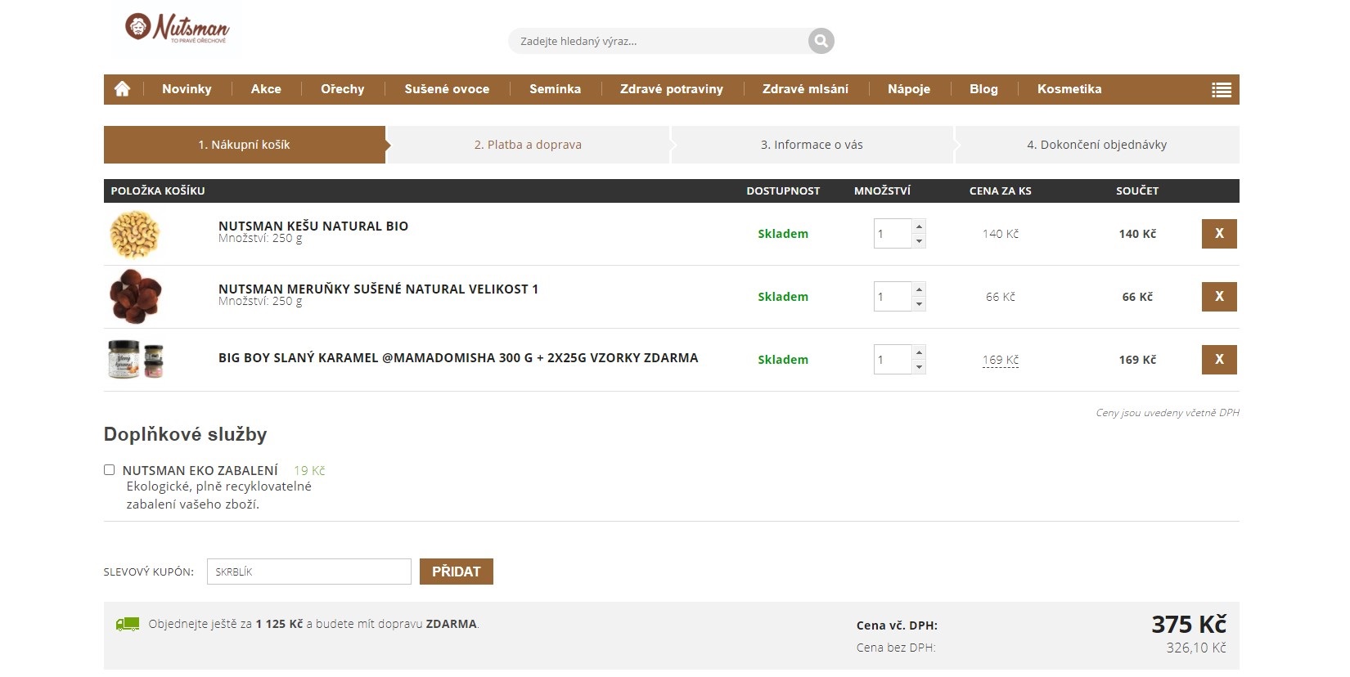The image size is (1350, 677).
Task: Select step 1. Nákupní košík
Action: (245, 145)
